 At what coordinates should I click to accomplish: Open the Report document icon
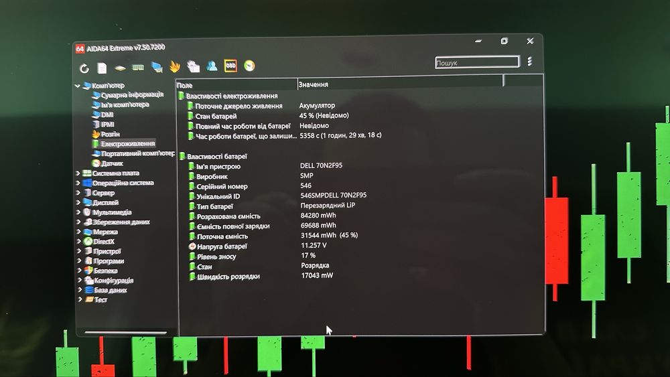tap(102, 68)
